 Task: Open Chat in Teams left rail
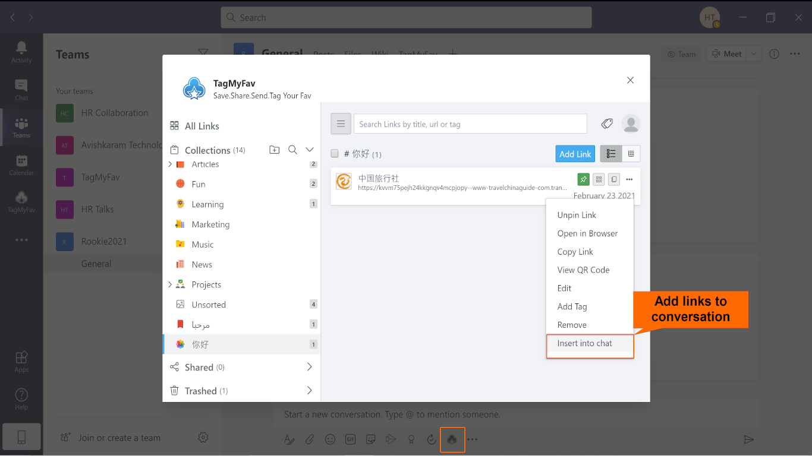coord(21,90)
